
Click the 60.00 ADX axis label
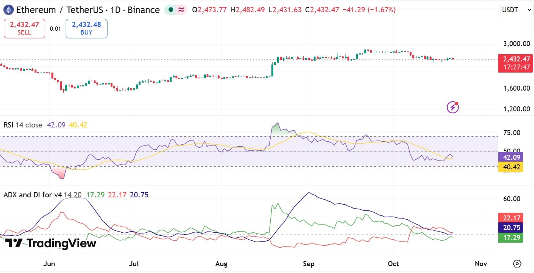511,199
